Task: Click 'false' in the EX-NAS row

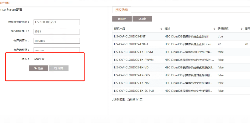Action: coord(221,83)
